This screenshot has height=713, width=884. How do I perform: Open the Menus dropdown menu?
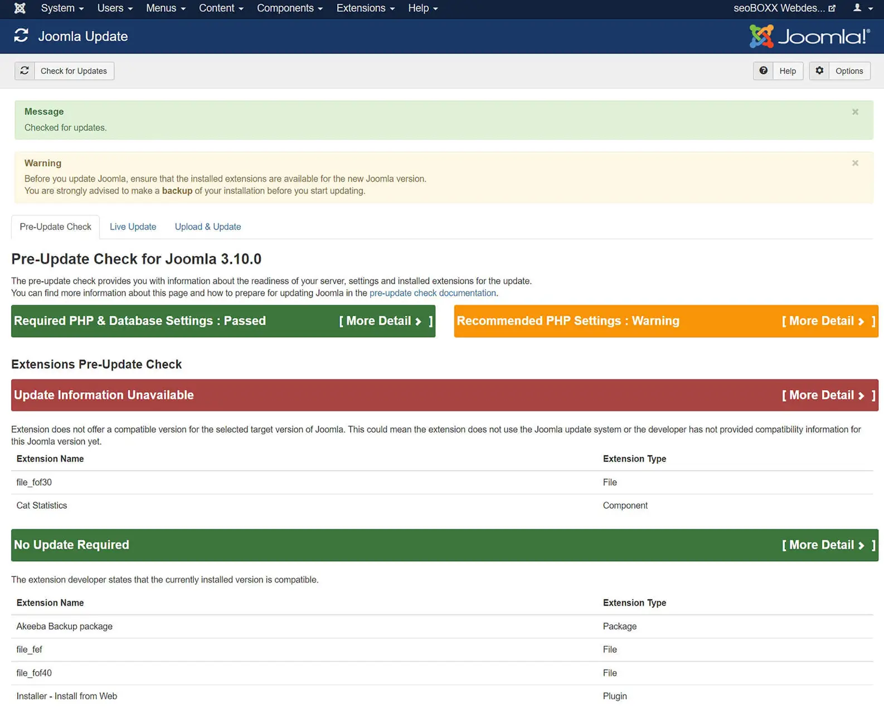(x=166, y=8)
